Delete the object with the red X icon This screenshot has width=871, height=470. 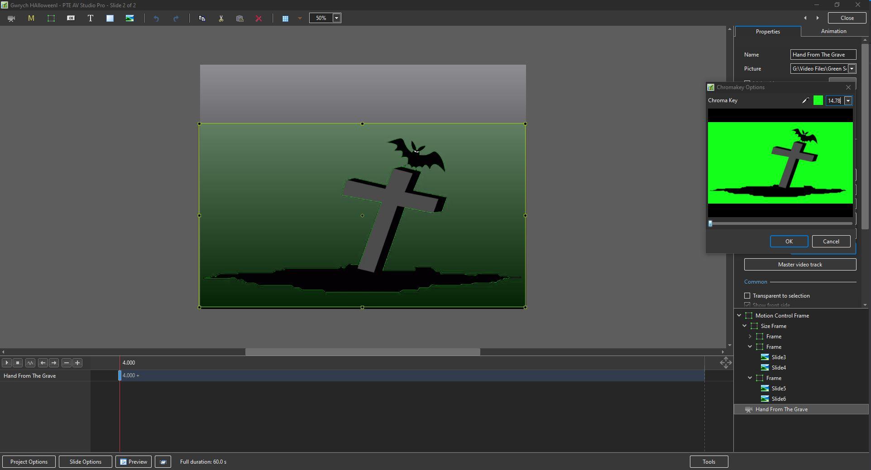pos(258,19)
